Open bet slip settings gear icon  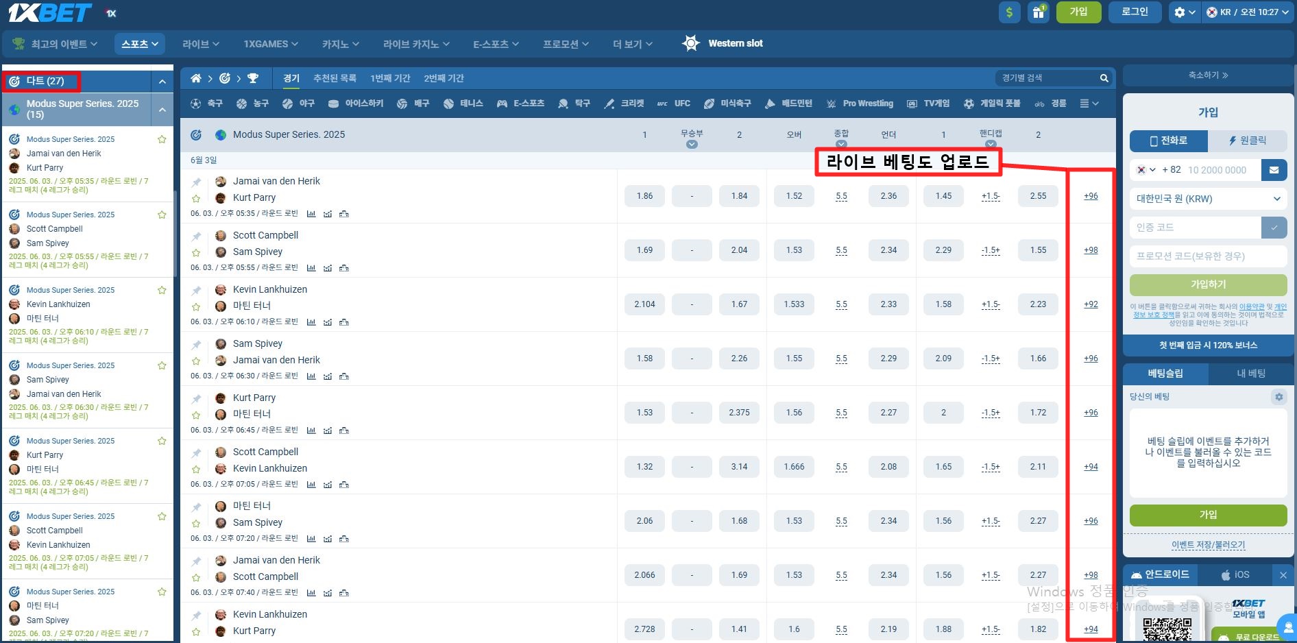(x=1278, y=397)
